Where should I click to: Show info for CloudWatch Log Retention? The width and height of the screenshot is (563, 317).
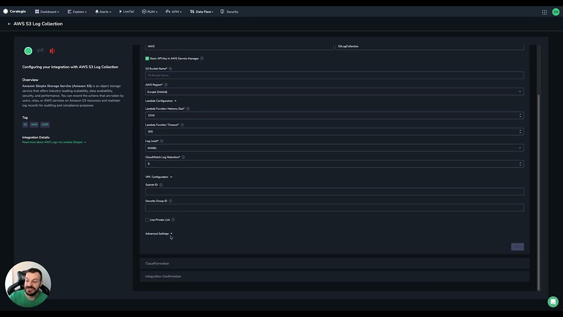click(x=183, y=157)
